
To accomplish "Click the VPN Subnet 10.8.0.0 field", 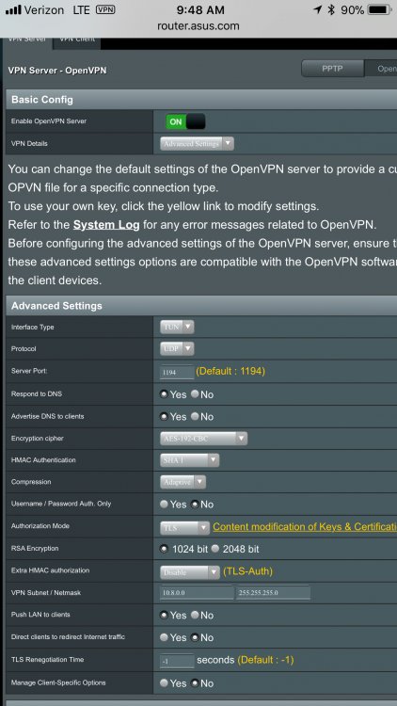I will click(x=197, y=592).
